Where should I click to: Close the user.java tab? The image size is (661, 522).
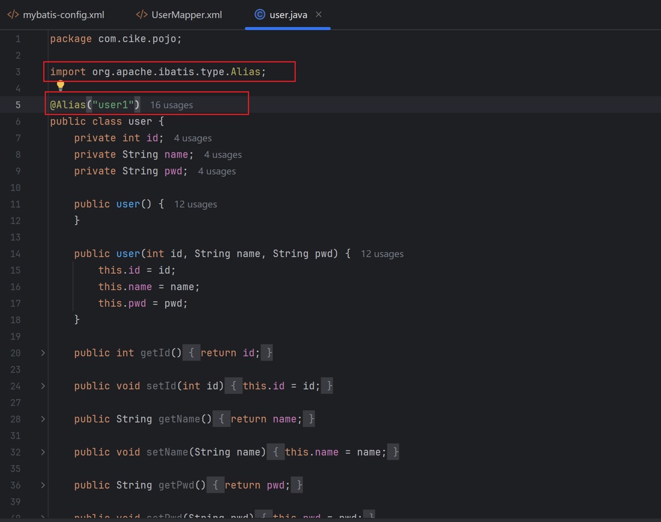[x=318, y=15]
